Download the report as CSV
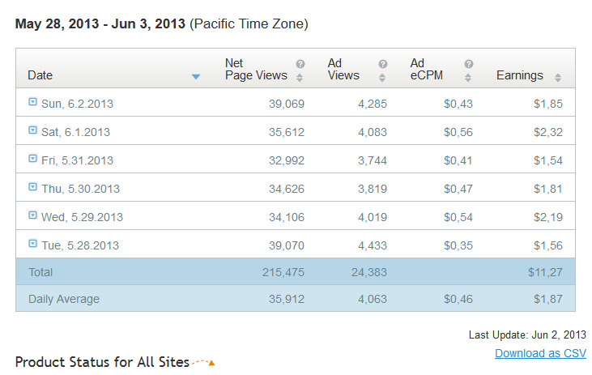Screen dimensions: 592x375 tap(540, 353)
